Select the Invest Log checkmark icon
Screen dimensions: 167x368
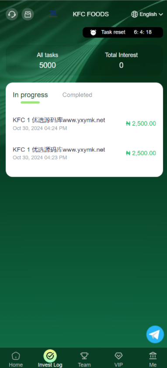[50, 356]
